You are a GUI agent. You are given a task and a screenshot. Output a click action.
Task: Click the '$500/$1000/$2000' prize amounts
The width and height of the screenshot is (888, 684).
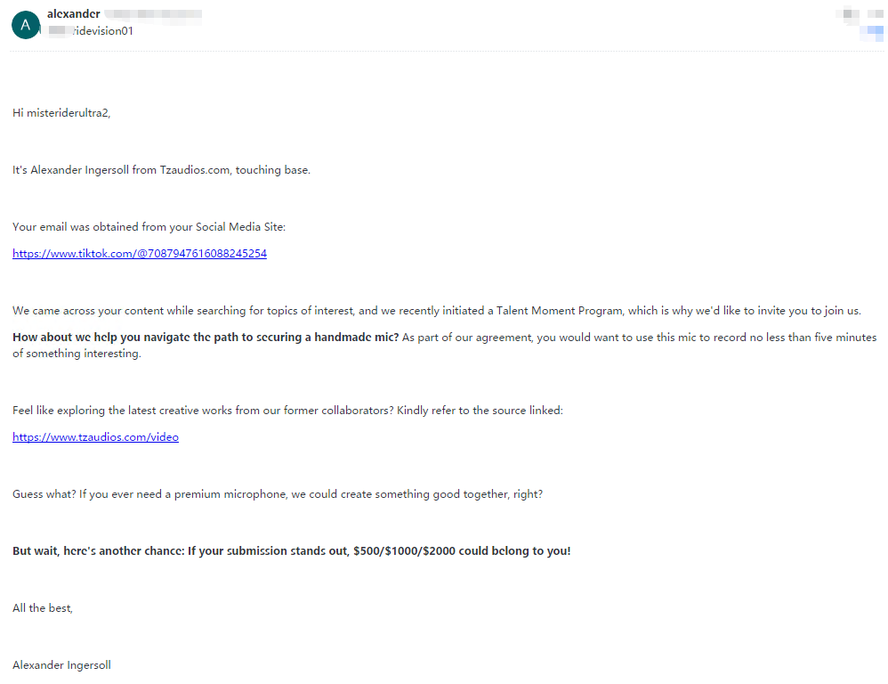(404, 550)
